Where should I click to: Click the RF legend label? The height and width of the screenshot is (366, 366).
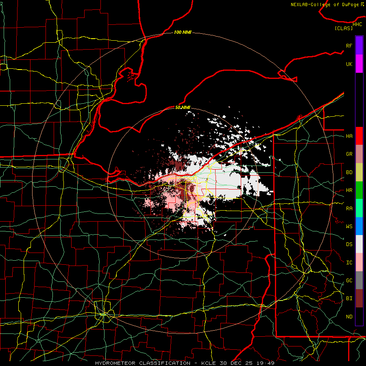[x=349, y=46]
